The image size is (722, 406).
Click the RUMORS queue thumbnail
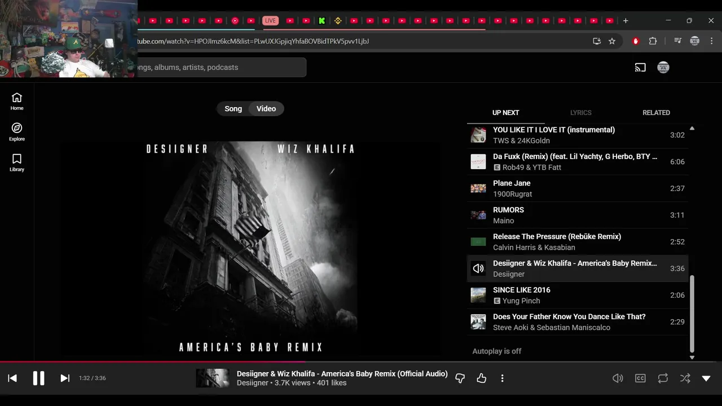pyautogui.click(x=478, y=215)
